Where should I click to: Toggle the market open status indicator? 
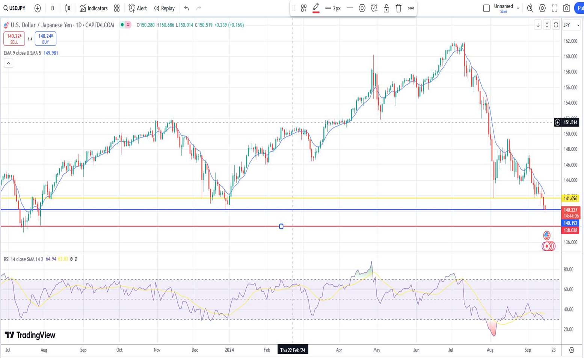pos(122,25)
